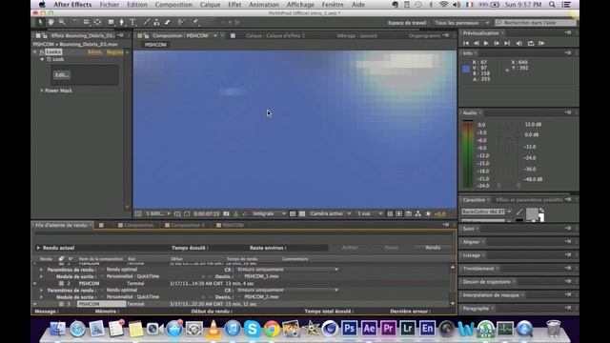Toggle viewer lock next to Composition PISHCOM
Viewport: 610px width, 343px height.
[146, 36]
